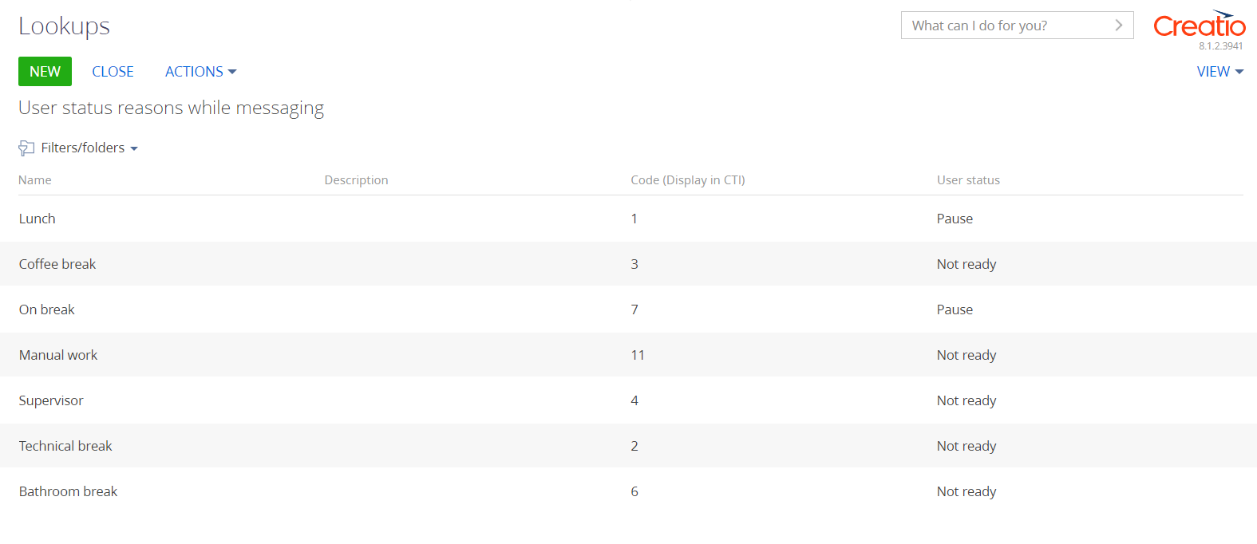Click the Creatio logo

tap(1200, 25)
